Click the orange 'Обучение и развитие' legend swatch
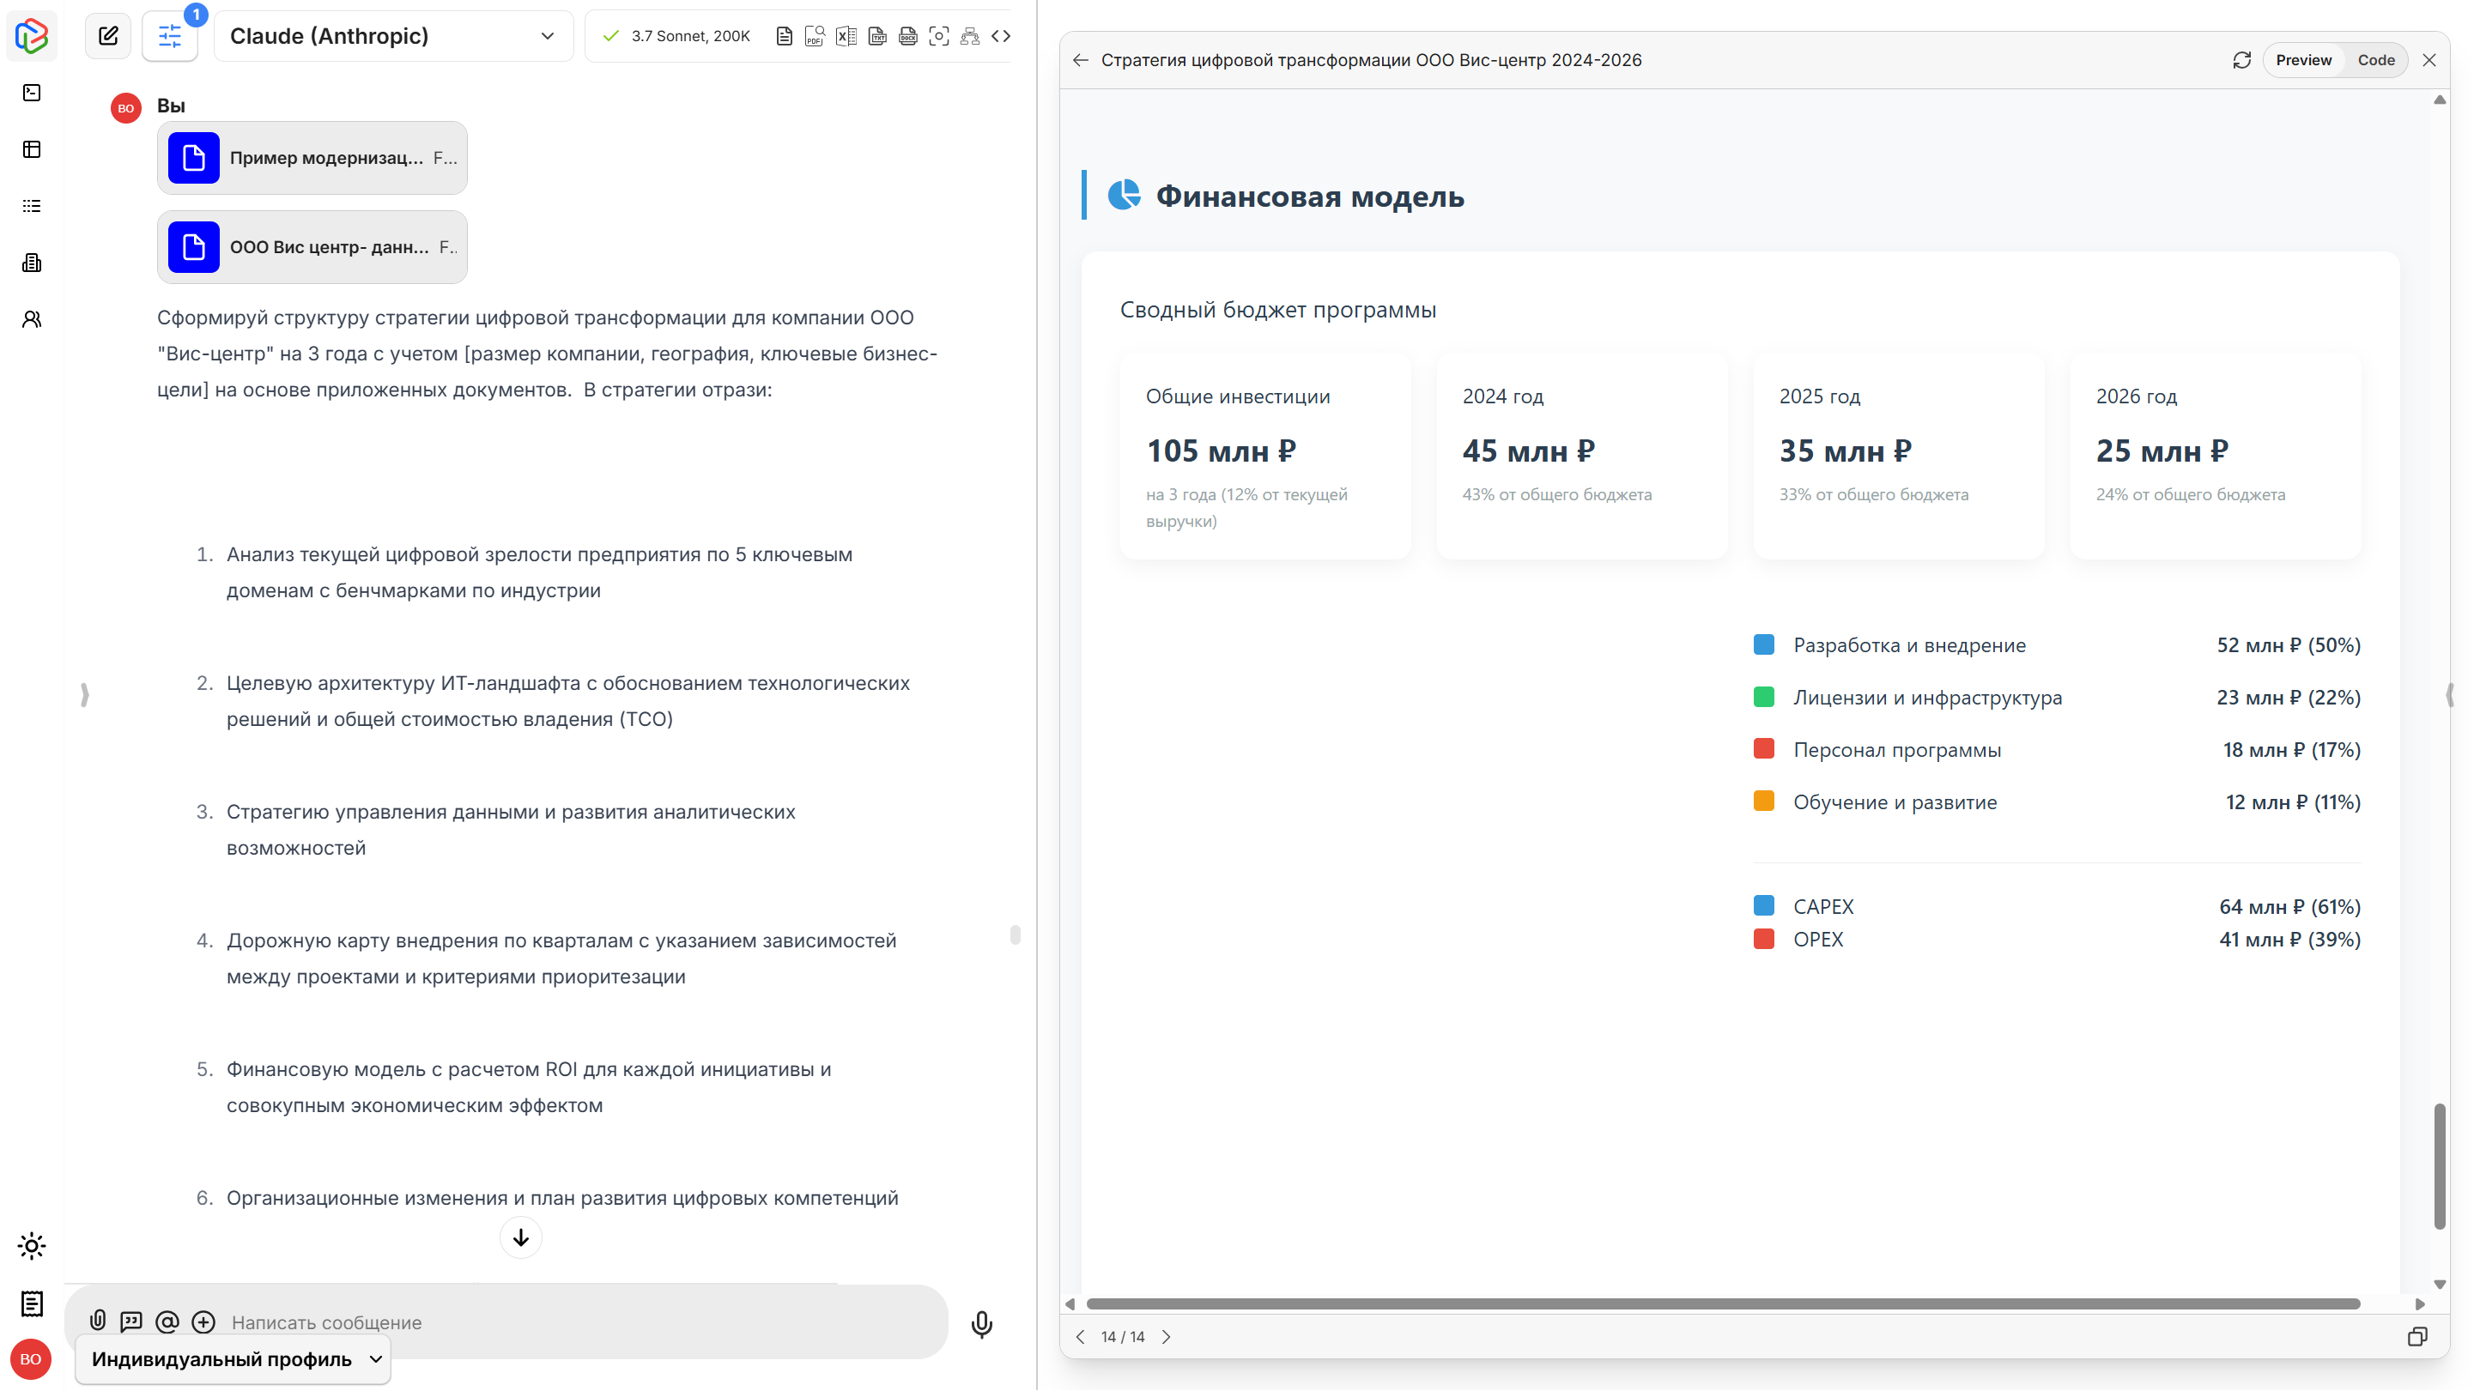The height and width of the screenshot is (1391, 2474). (1764, 801)
